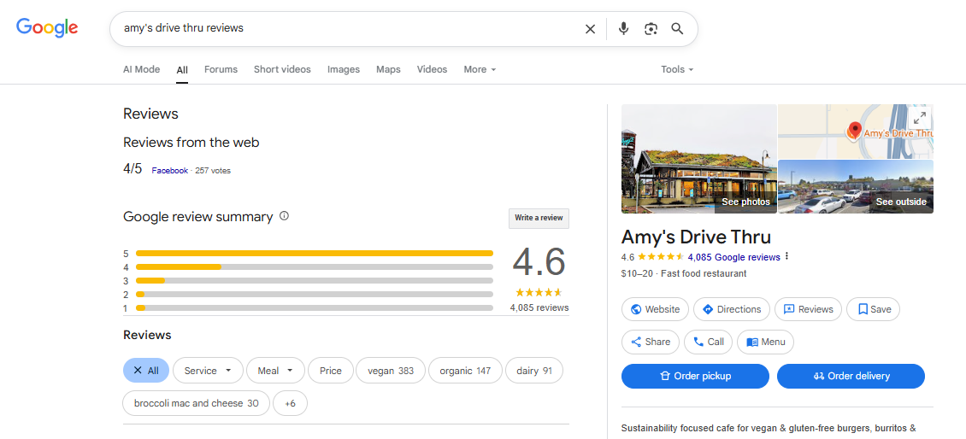The height and width of the screenshot is (439, 966).
Task: Deselect the All reviews filter chip
Action: click(x=146, y=371)
